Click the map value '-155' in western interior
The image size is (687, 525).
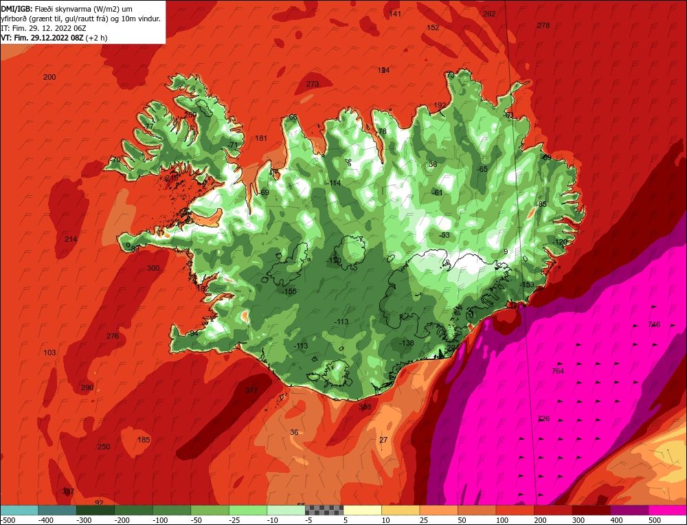point(289,291)
